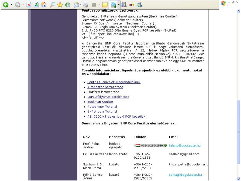The image size is (241, 181).
Task: Click the 'Semmelweis Egyetem SNP Core Facility elérhetőségek' heading
Action: click(x=129, y=123)
